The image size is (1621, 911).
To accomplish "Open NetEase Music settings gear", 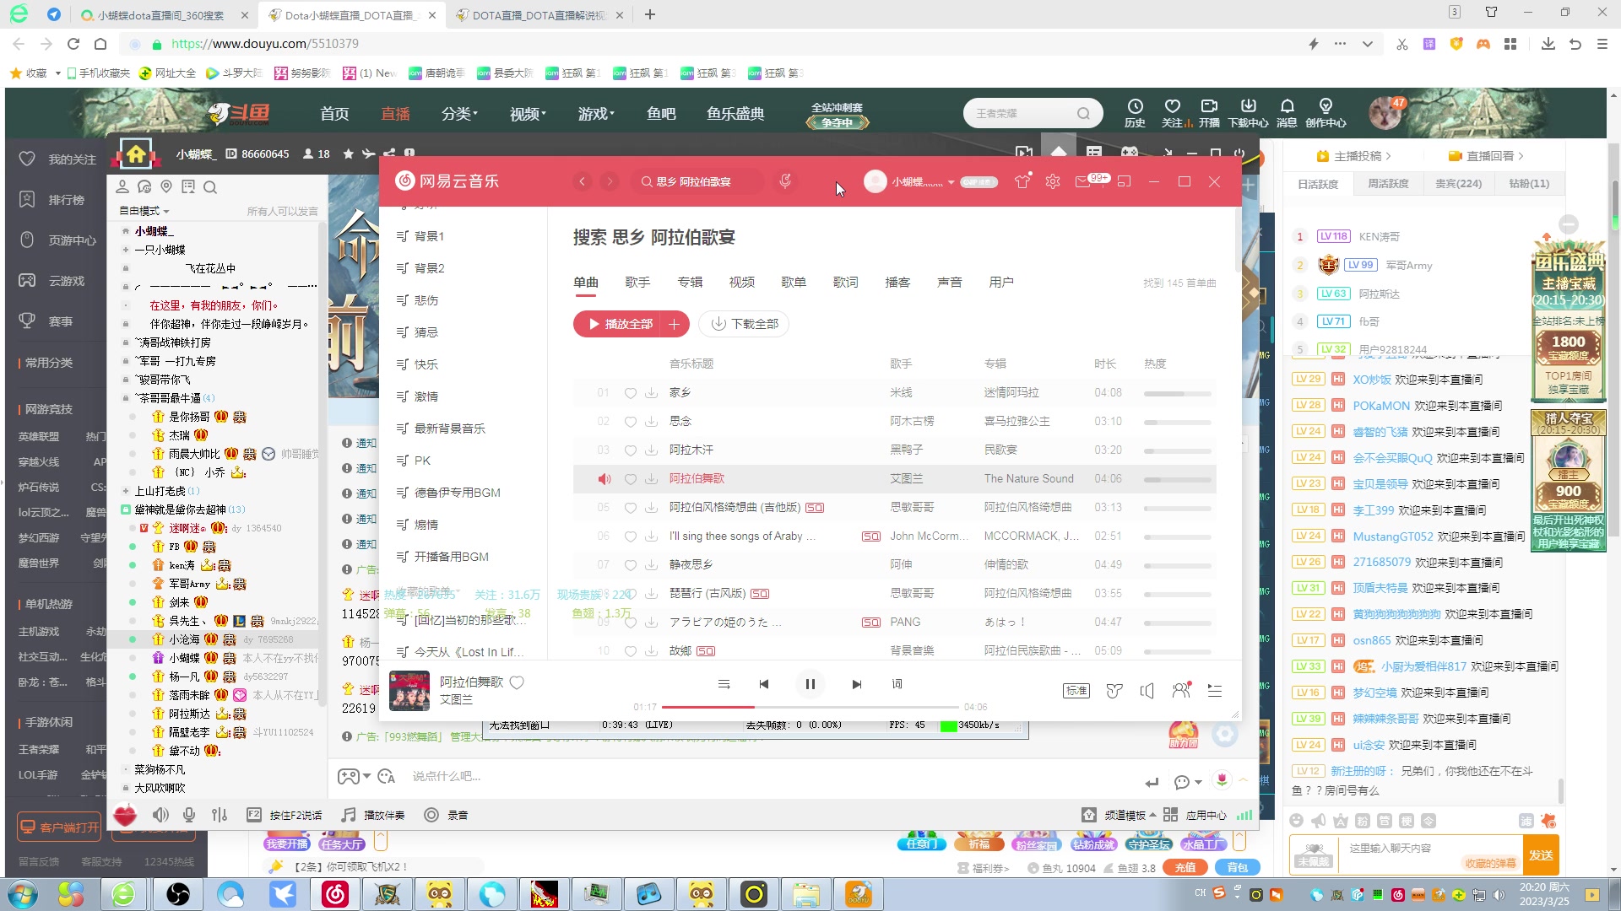I will tap(1052, 181).
